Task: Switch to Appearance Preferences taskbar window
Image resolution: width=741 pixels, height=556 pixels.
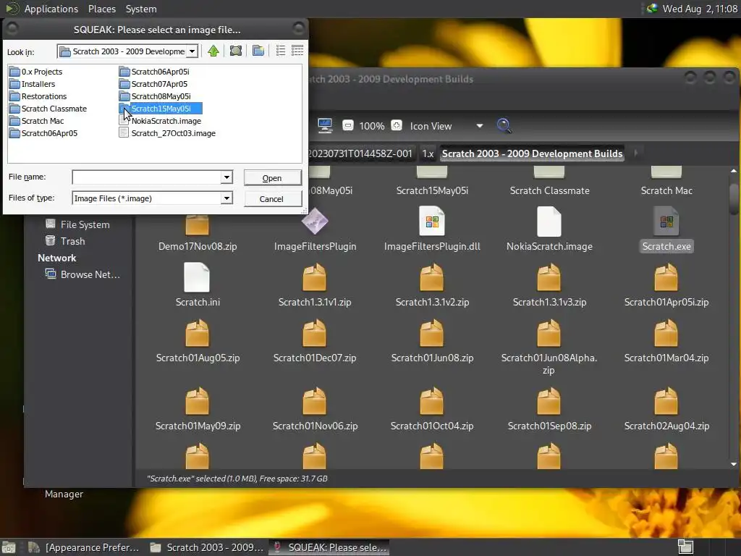Action: pyautogui.click(x=84, y=547)
